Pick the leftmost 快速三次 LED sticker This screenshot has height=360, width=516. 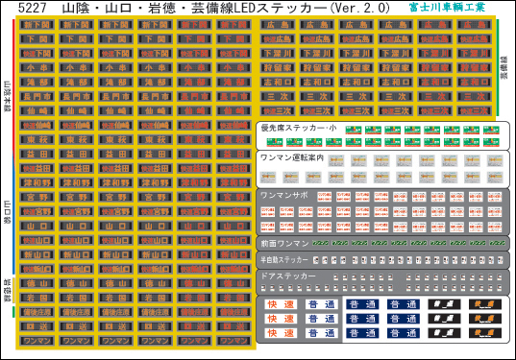(278, 110)
